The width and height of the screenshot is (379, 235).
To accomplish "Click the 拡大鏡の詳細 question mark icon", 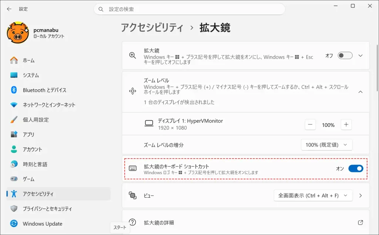I will [x=133, y=222].
